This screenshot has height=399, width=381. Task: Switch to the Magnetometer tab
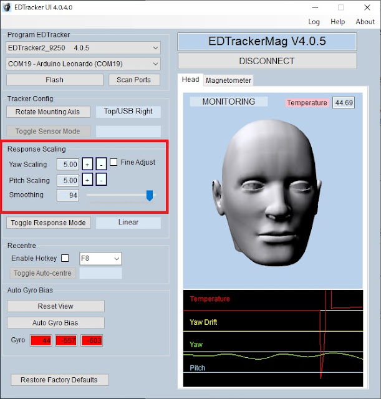(228, 80)
